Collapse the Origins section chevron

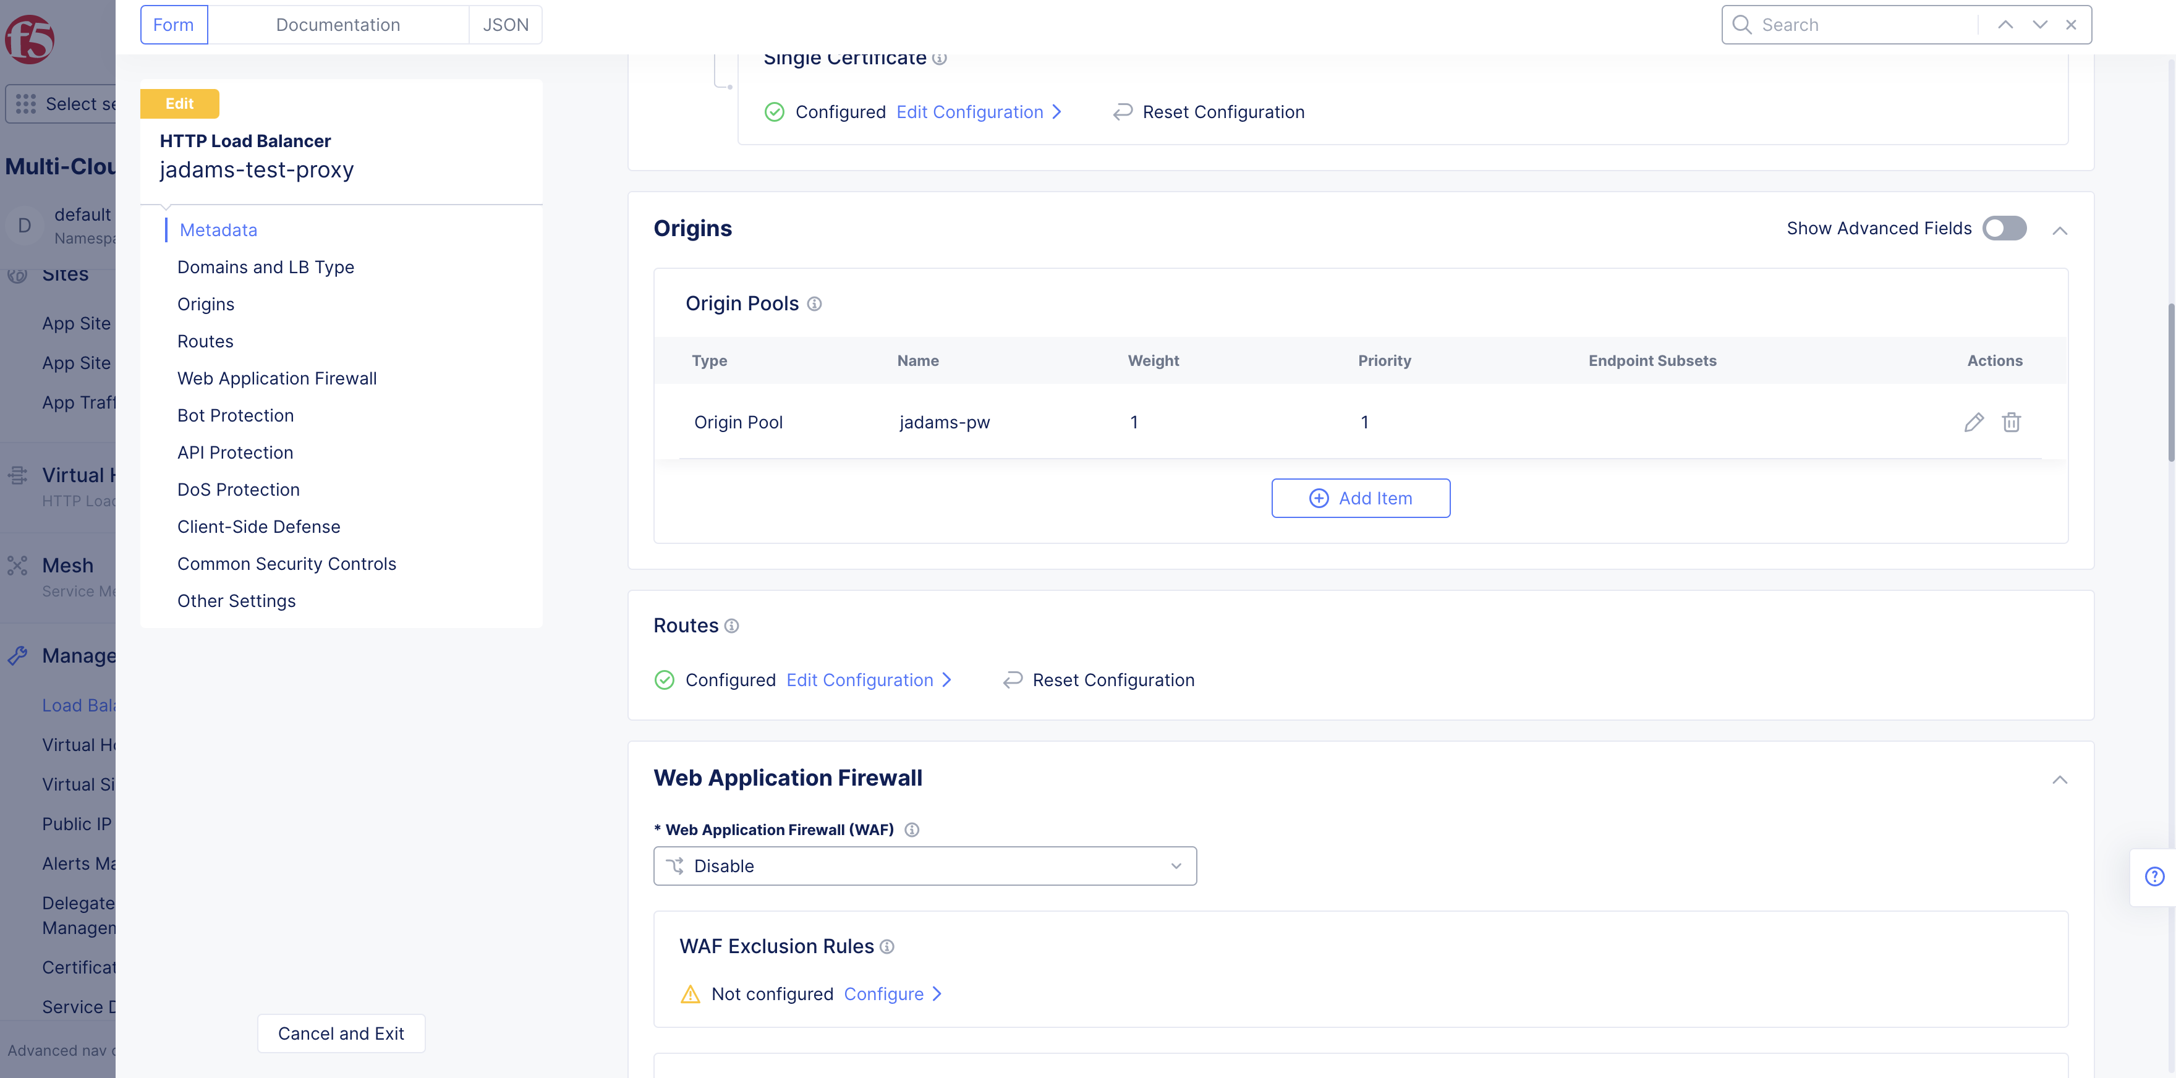tap(2060, 231)
